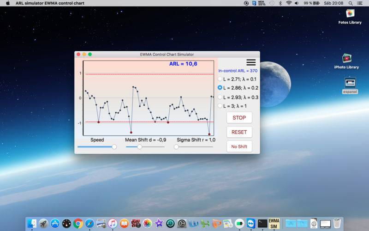Image resolution: width=369 pixels, height=231 pixels.
Task: Open System Preferences from the Dock
Action: click(x=182, y=223)
